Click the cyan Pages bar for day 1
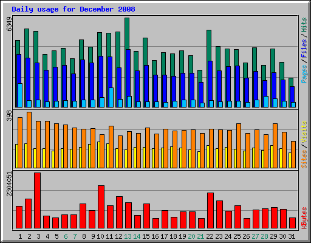 coord(20,95)
